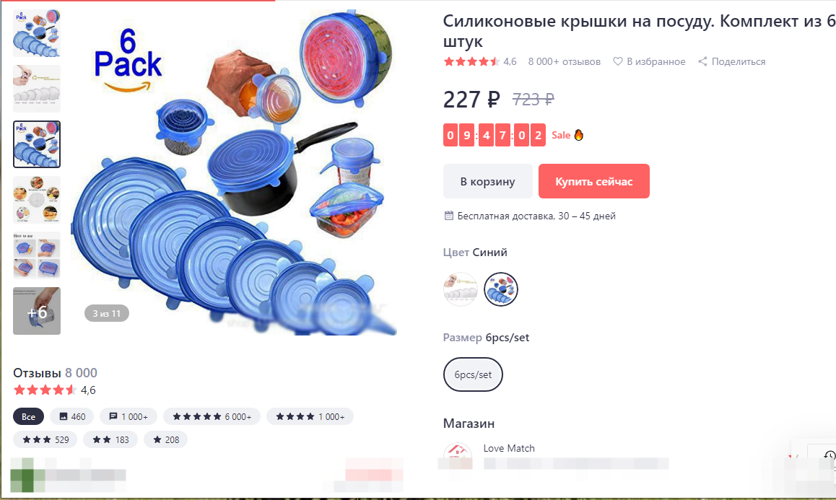
Task: Click the heart icon for favorites
Action: coord(617,61)
